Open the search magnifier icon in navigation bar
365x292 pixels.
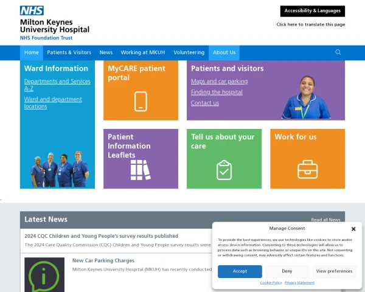338,52
